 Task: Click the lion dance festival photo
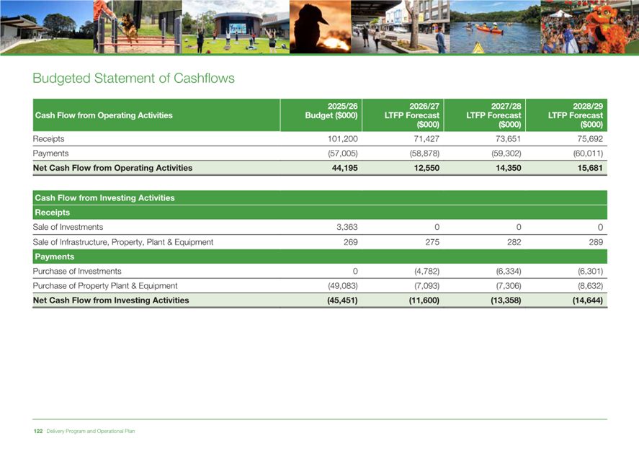[590, 27]
